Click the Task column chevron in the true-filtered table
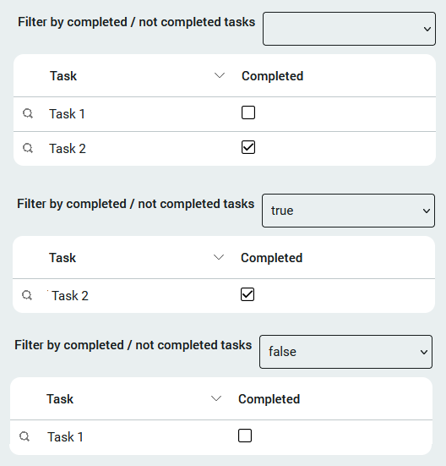Screen dimensions: 446x466 point(219,257)
